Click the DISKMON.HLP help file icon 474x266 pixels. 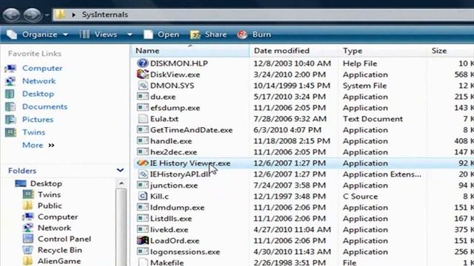(142, 64)
